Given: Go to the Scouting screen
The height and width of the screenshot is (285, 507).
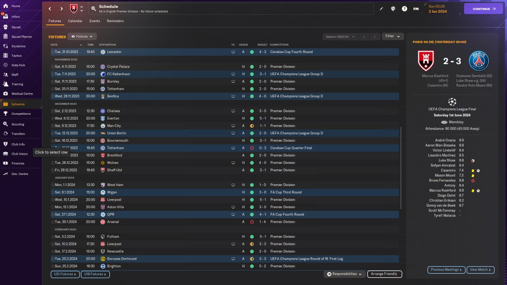Looking at the screenshot, I should [18, 124].
